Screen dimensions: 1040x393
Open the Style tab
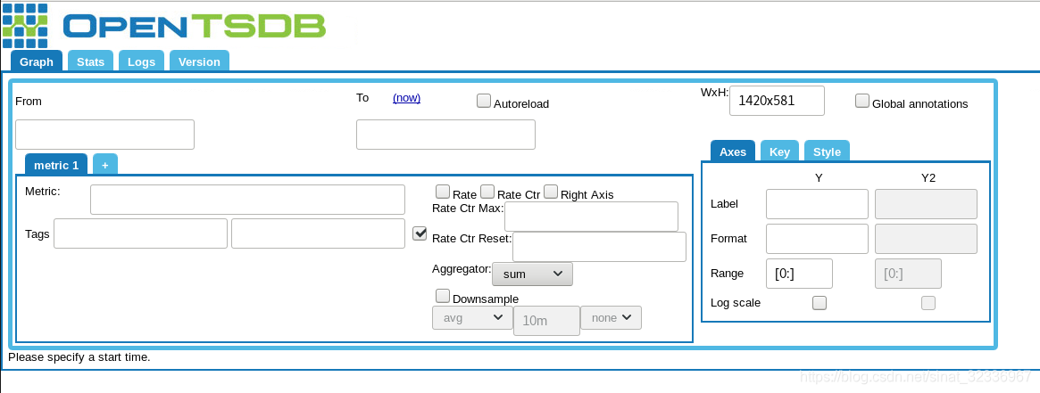click(x=828, y=151)
